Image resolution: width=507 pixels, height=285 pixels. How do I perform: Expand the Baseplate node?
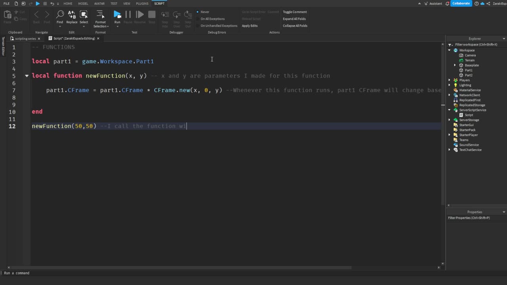tap(455, 65)
